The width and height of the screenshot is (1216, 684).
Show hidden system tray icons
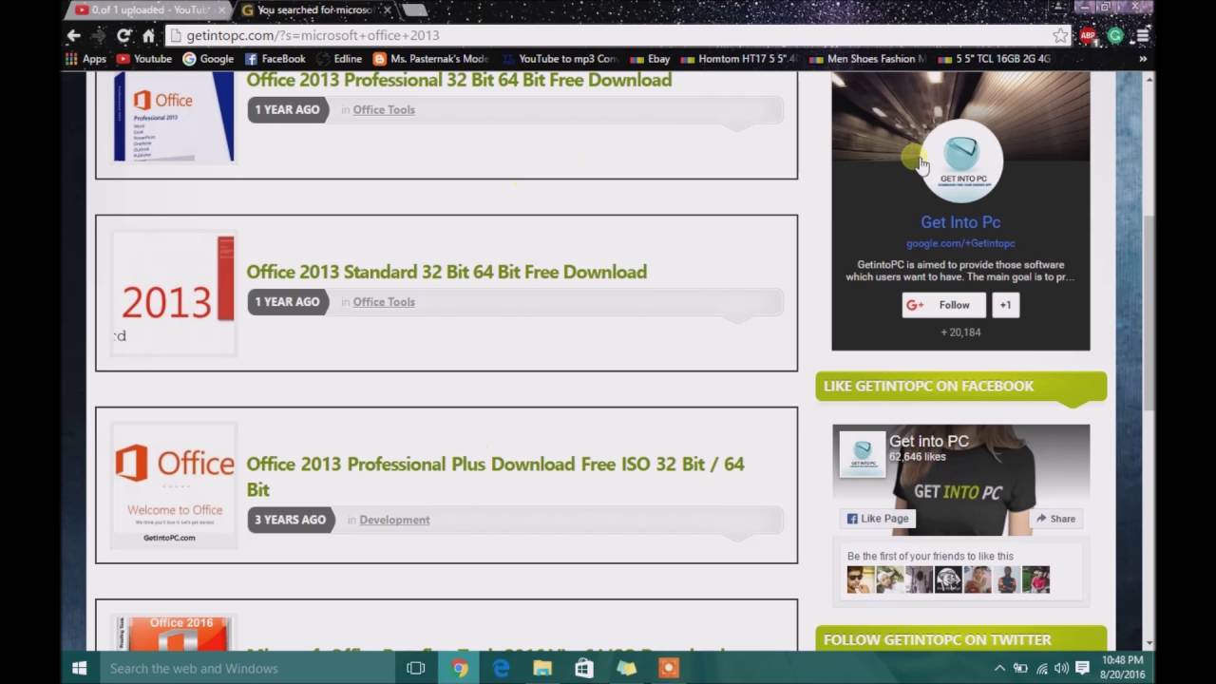(999, 668)
